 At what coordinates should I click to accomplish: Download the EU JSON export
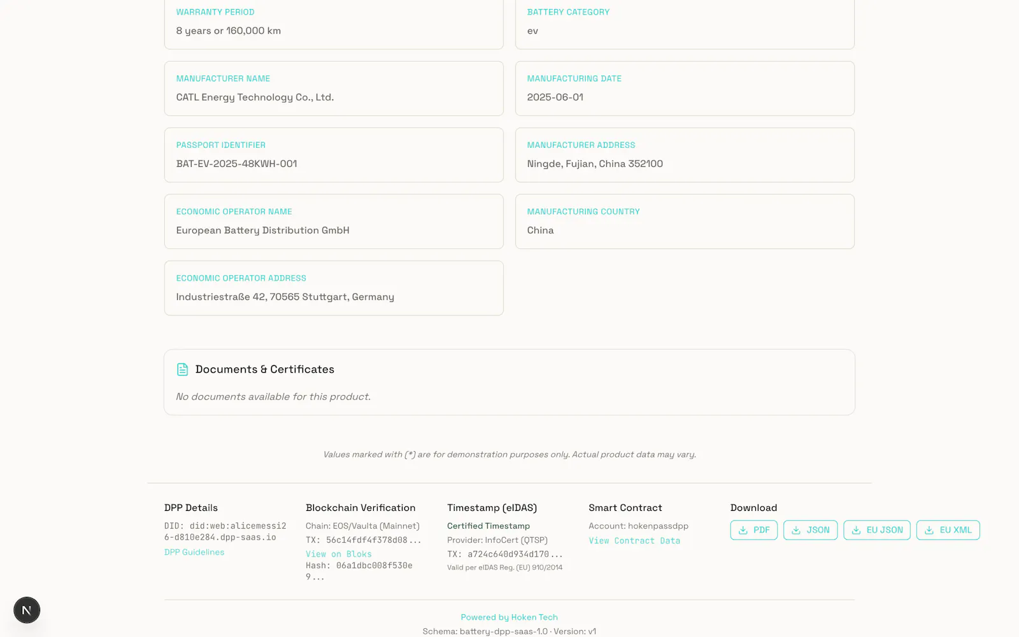pos(877,530)
